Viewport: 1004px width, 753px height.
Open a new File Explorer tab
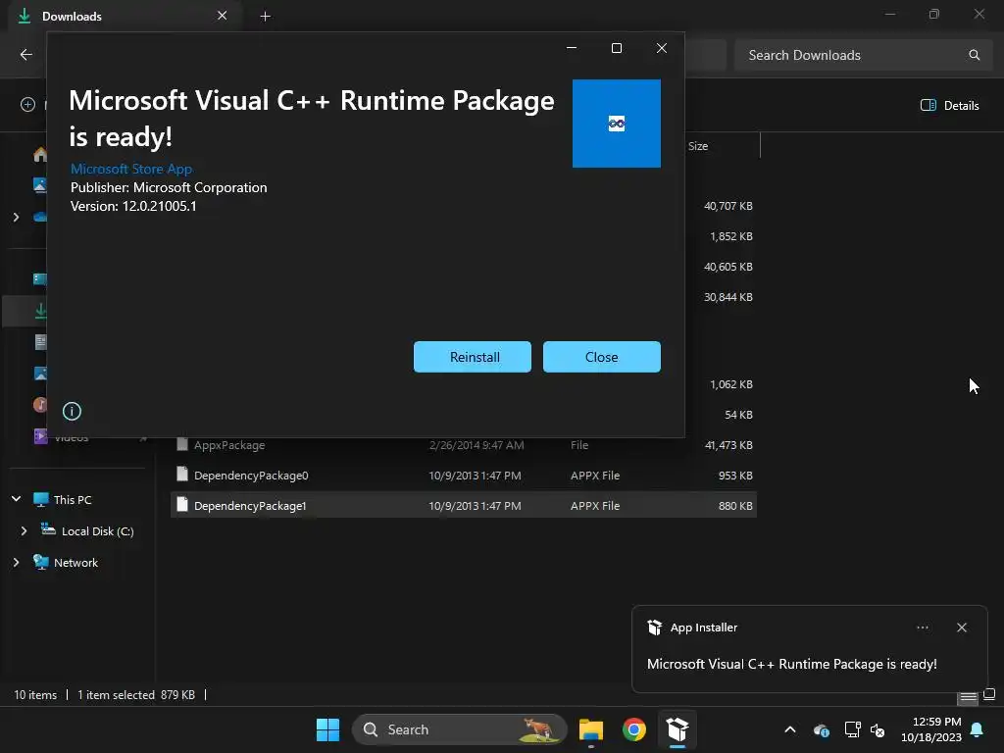pos(265,16)
